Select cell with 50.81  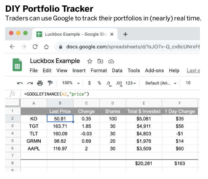pyautogui.click(x=60, y=119)
